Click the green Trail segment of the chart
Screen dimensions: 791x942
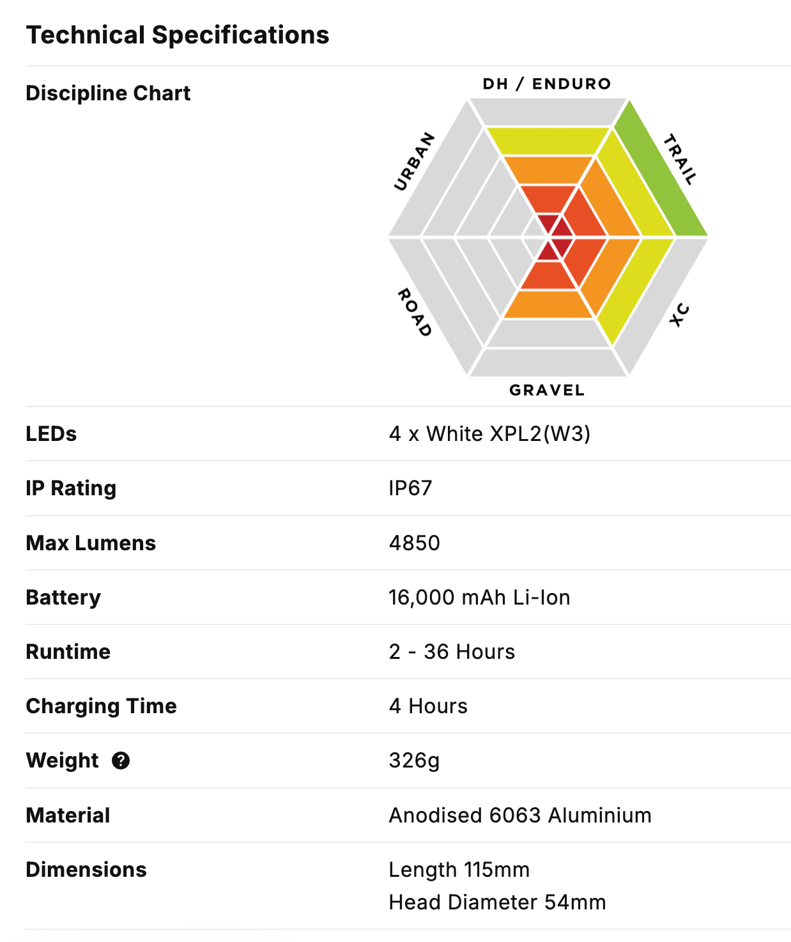pyautogui.click(x=660, y=169)
